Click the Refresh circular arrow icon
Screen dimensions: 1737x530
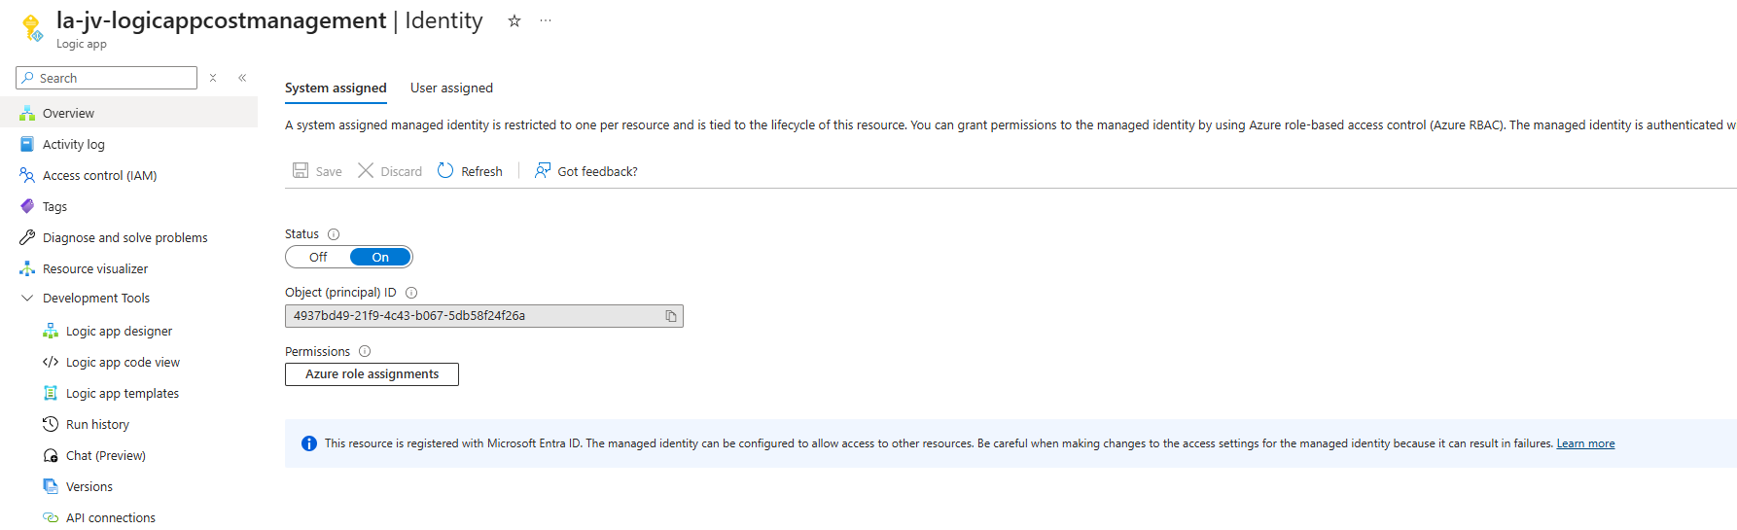click(x=445, y=170)
